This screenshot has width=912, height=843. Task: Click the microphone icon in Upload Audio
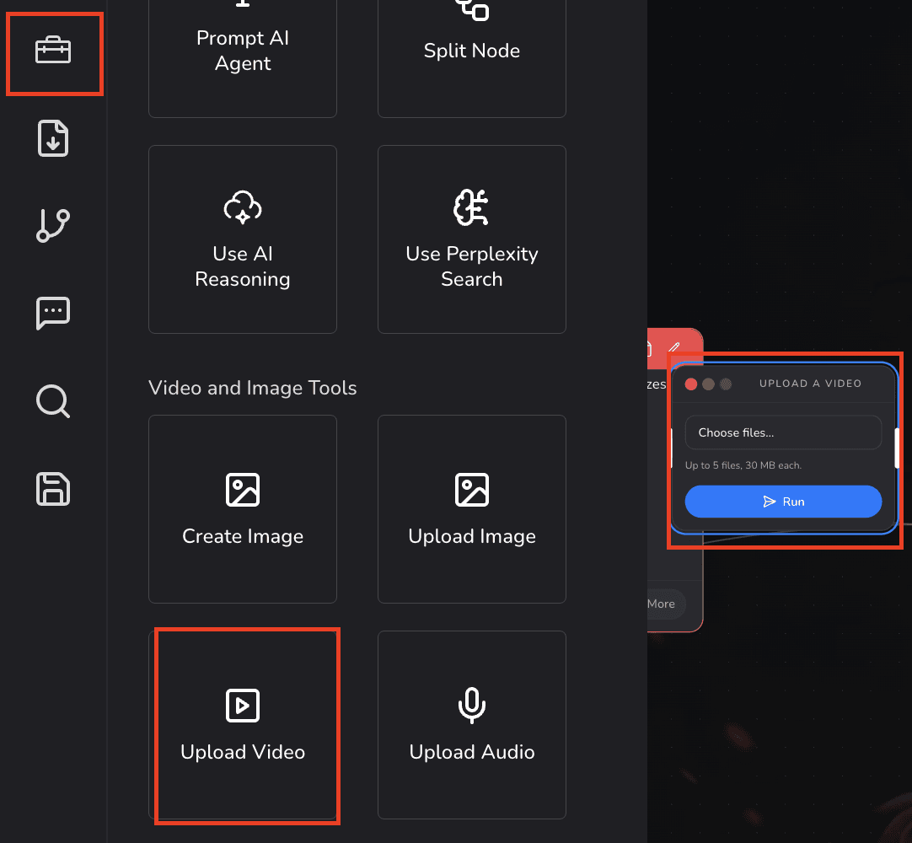click(x=472, y=706)
